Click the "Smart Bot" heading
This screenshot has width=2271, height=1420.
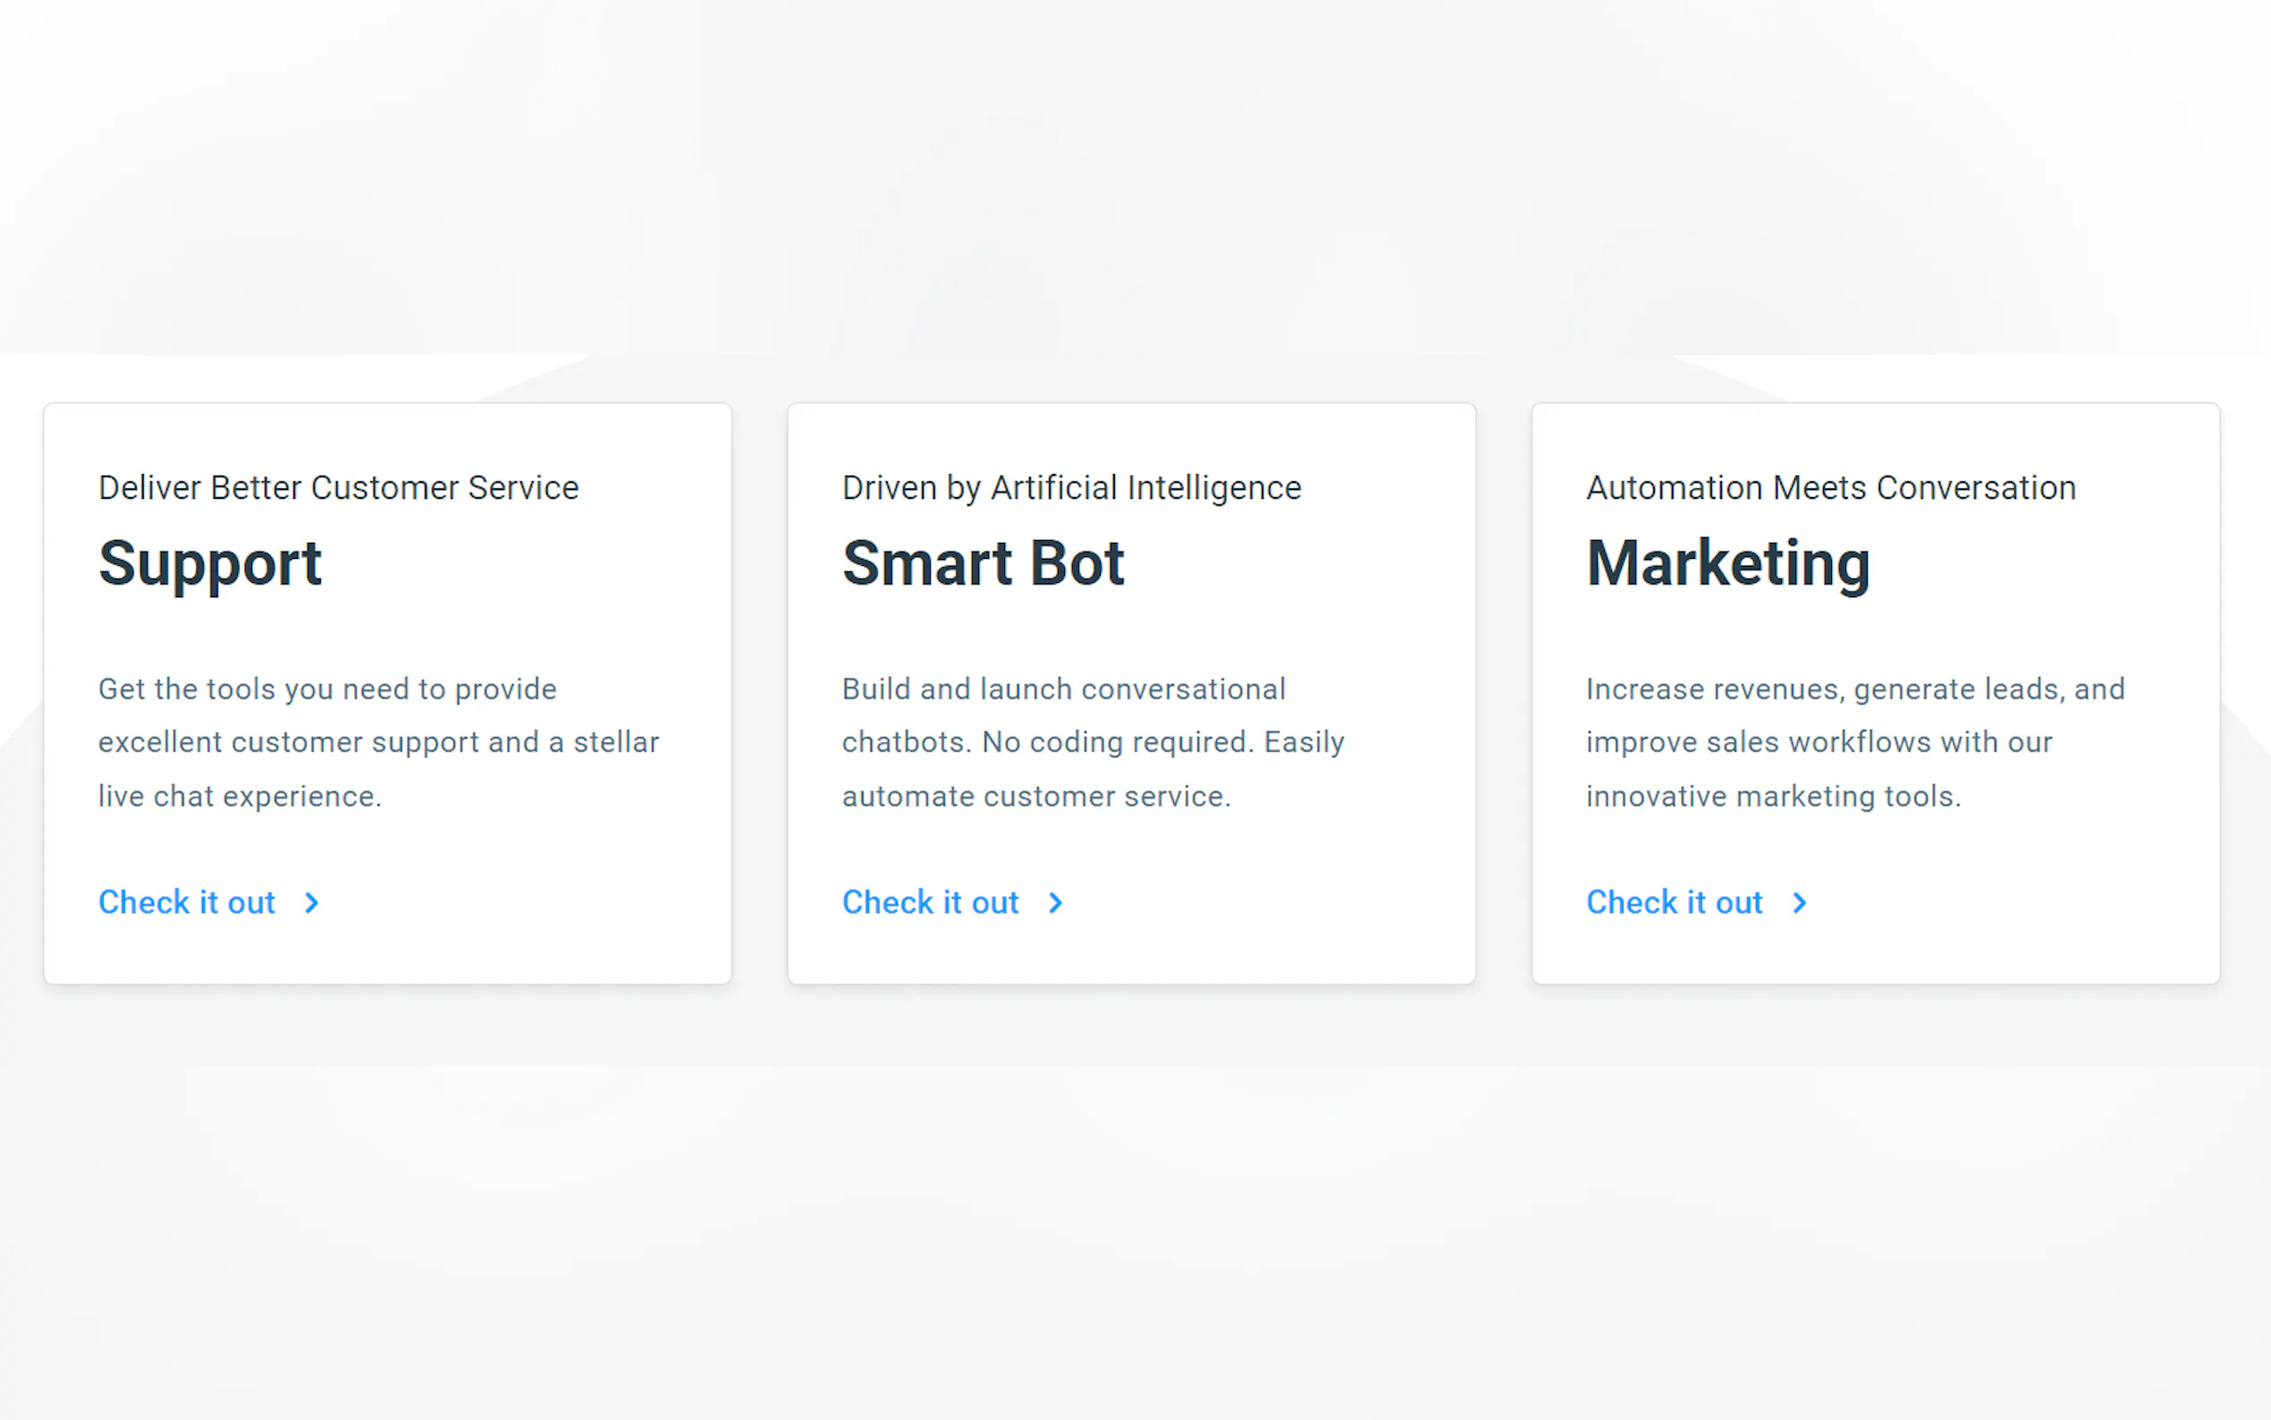[983, 563]
